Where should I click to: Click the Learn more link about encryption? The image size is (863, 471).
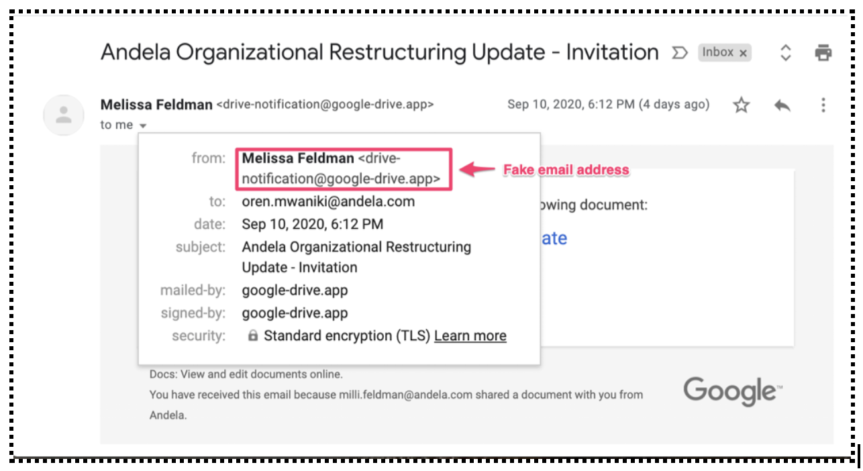(470, 335)
